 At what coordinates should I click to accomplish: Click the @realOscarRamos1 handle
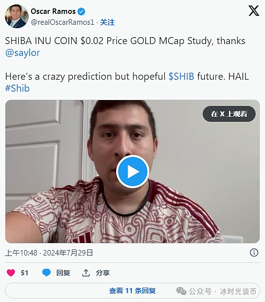[x=62, y=22]
